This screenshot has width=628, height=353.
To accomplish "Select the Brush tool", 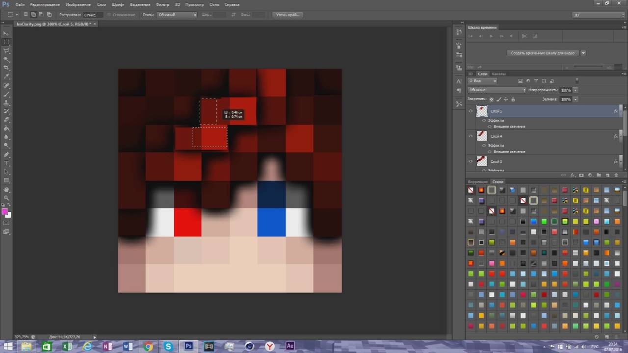I will (x=7, y=94).
